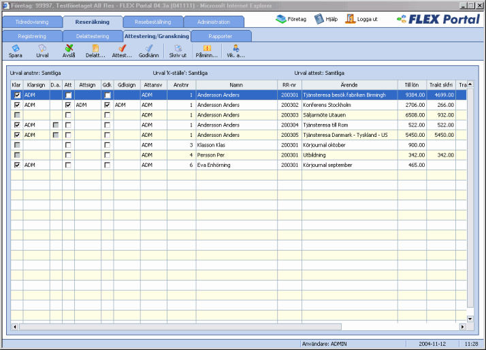486x350 pixels.
Task: Click the Godkänn approve icon
Action: pos(148,48)
